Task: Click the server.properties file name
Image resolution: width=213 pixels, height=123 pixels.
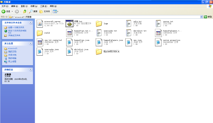Action: (172, 40)
